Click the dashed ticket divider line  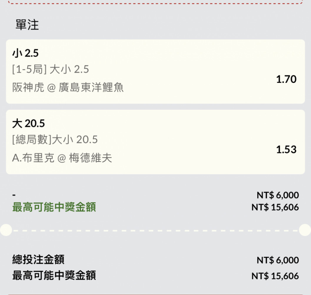(155, 231)
